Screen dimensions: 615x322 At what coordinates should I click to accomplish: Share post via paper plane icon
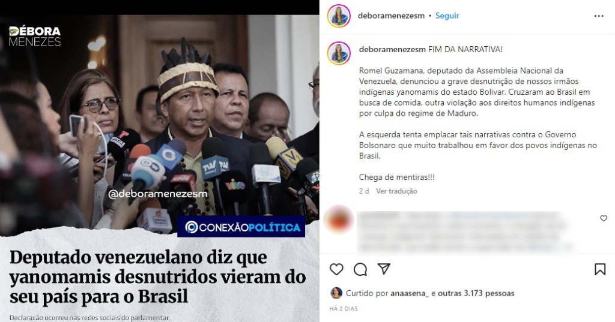point(384,269)
